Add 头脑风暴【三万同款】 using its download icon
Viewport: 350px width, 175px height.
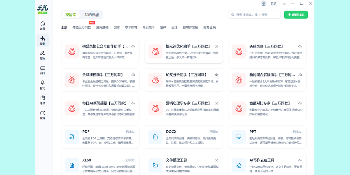(x=300, y=46)
